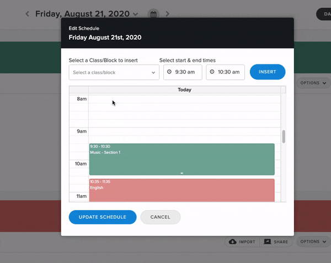
Task: Open the upper Options dropdown
Action: click(x=313, y=83)
